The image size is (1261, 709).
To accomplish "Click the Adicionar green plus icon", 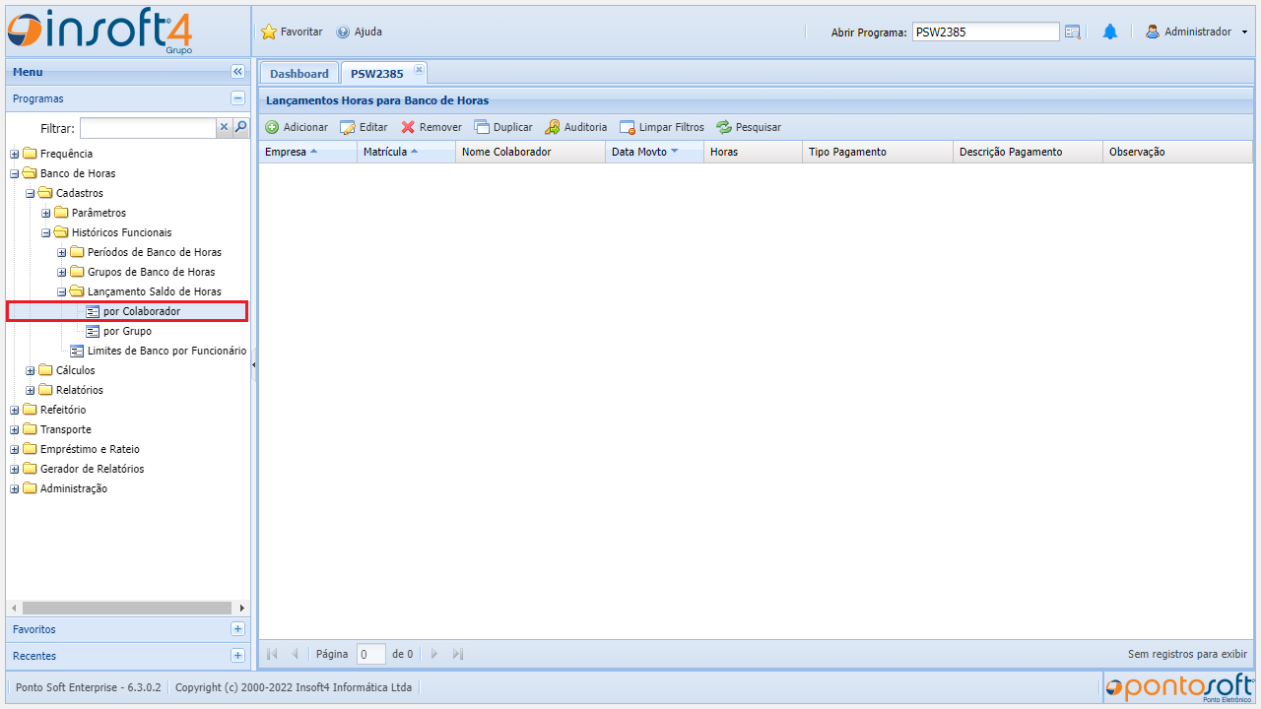I will [273, 127].
